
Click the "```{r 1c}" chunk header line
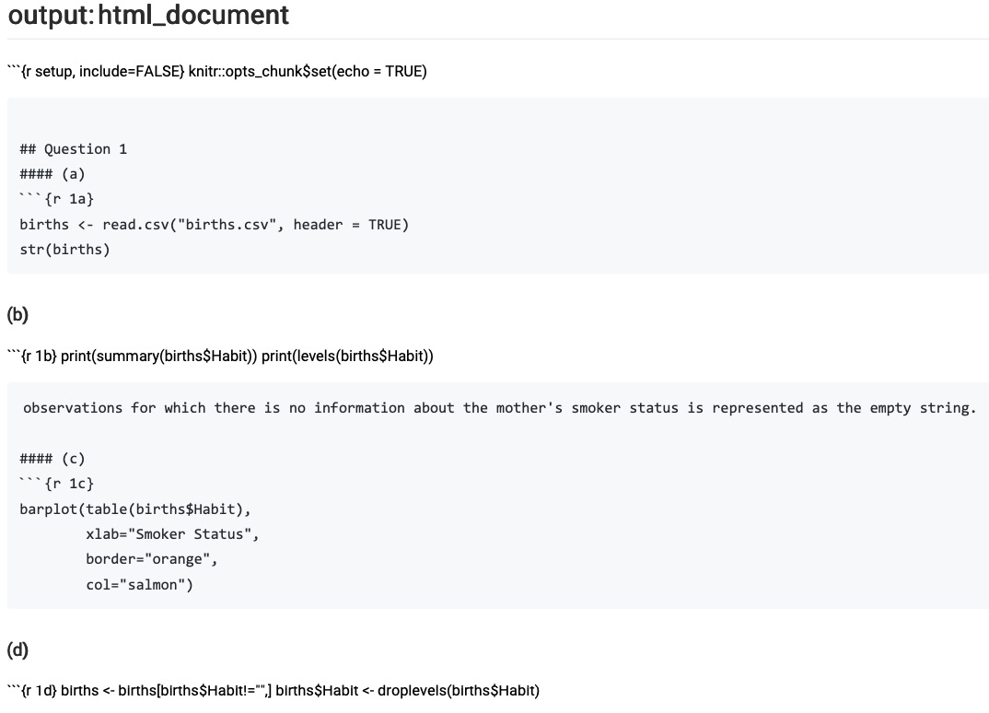[x=57, y=484]
